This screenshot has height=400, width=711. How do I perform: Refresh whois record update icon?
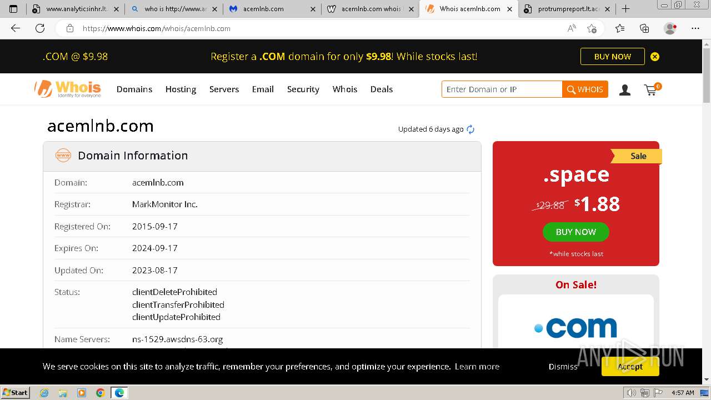click(x=470, y=129)
